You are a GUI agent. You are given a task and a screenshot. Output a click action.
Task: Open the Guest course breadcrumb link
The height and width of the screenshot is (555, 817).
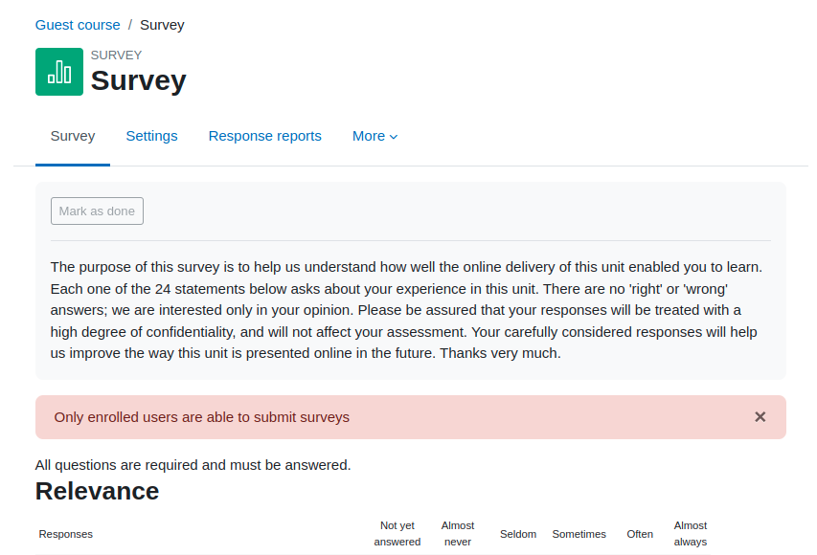[78, 25]
